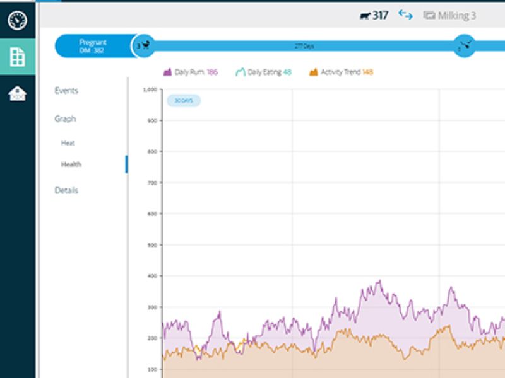
Task: Open the farm barn icon in sidebar
Action: [17, 93]
